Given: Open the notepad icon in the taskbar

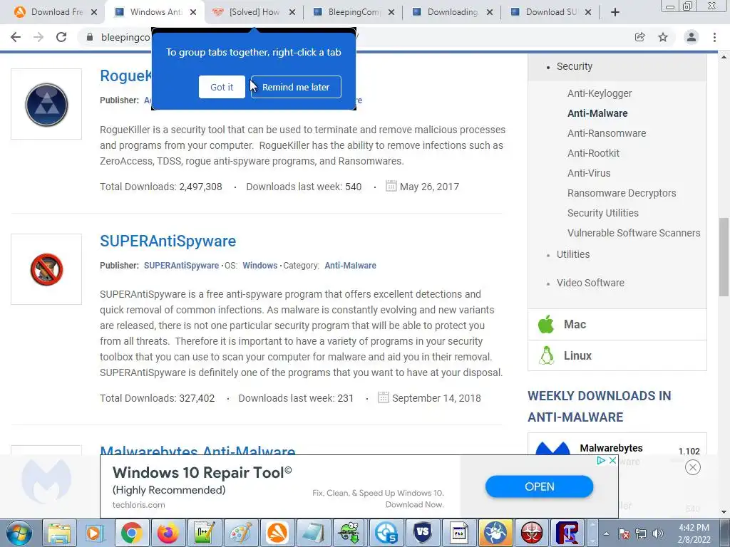Looking at the screenshot, I should coord(314,533).
